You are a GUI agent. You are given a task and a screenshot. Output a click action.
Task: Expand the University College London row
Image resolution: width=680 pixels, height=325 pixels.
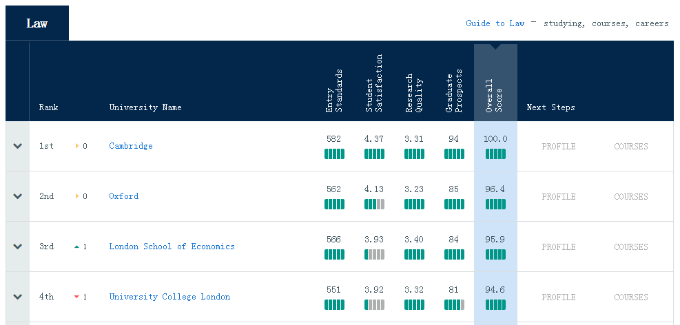coord(17,297)
